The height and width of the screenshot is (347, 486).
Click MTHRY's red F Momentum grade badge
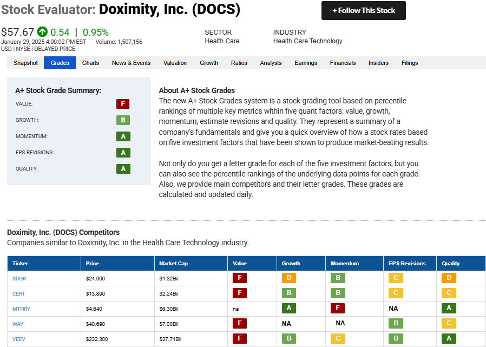(338, 308)
